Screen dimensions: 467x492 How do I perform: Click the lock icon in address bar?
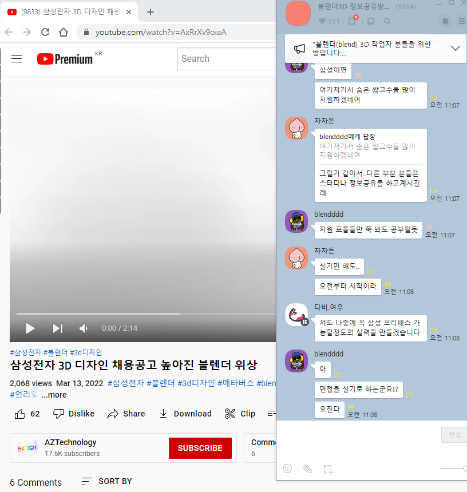pyautogui.click(x=86, y=32)
